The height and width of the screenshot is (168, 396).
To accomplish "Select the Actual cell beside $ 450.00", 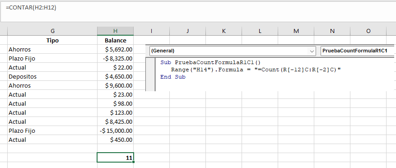I will [x=52, y=140].
